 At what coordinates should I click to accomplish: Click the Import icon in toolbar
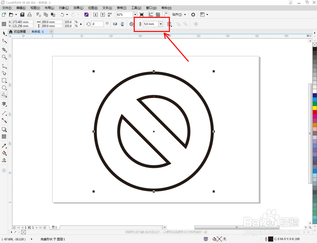(95, 15)
